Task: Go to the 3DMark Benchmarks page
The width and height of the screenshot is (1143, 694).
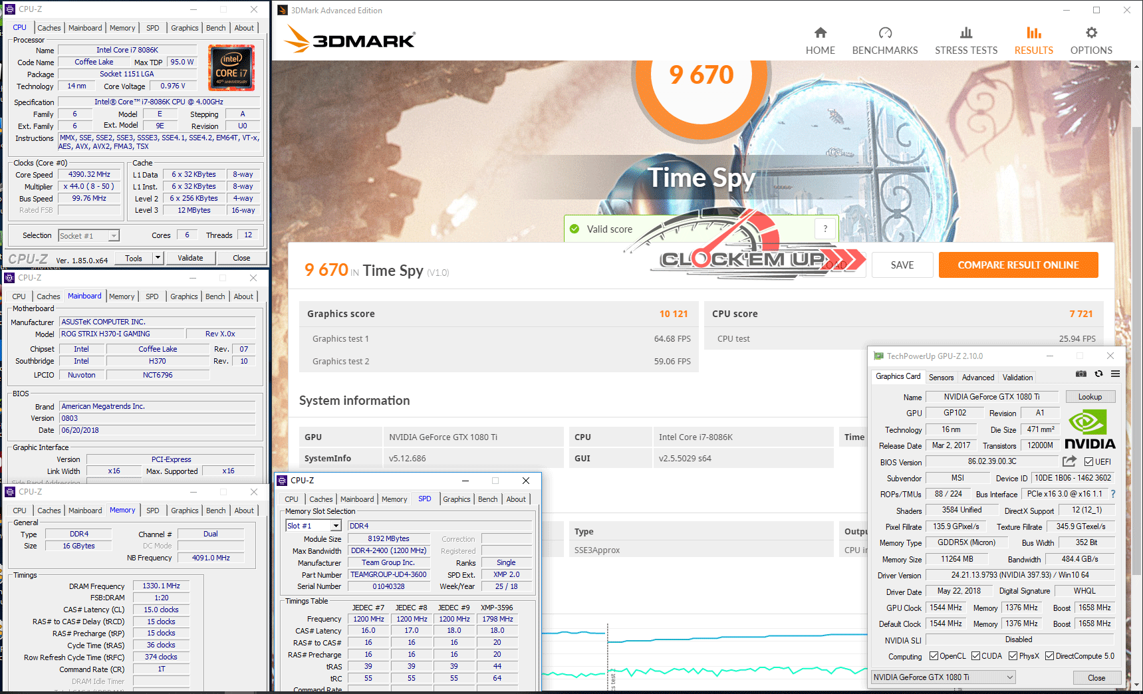Action: [884, 41]
